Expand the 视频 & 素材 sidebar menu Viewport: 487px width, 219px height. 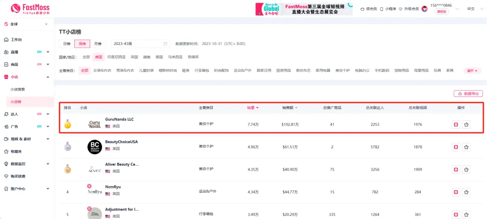[48, 139]
